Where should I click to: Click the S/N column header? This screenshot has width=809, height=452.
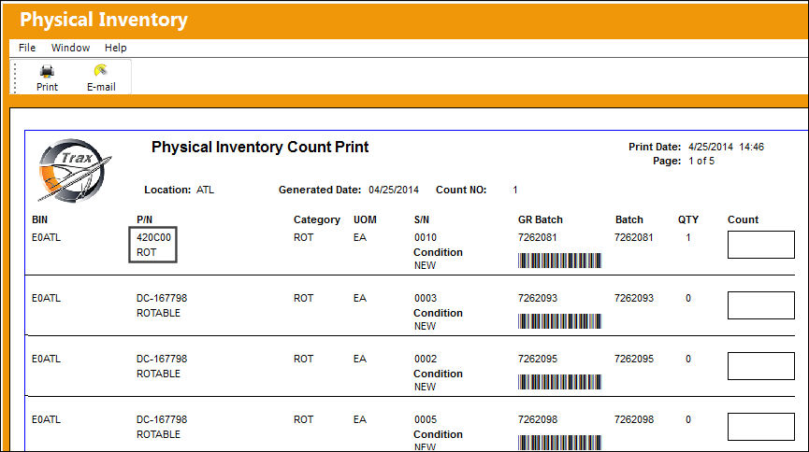coord(422,219)
